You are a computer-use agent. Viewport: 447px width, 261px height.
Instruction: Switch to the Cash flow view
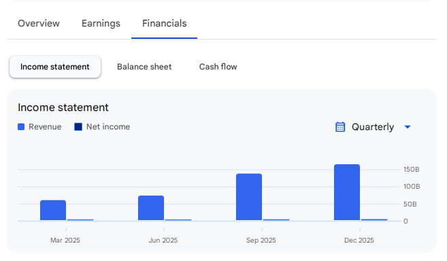click(218, 67)
